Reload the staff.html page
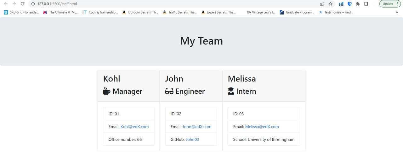 click(22, 4)
